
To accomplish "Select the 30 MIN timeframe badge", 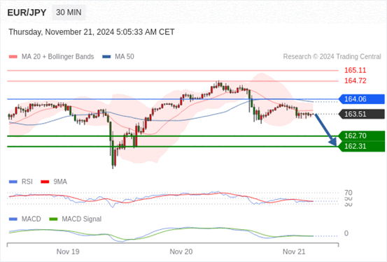I will (x=69, y=12).
